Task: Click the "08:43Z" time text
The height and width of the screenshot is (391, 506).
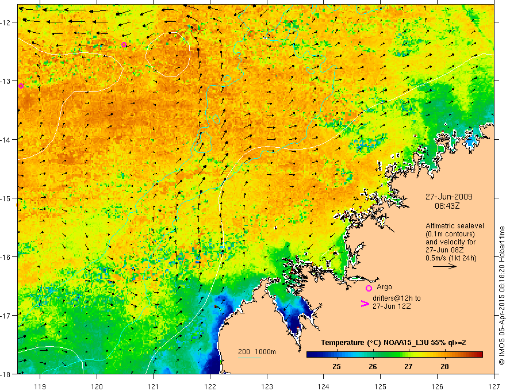Action: 447,205
